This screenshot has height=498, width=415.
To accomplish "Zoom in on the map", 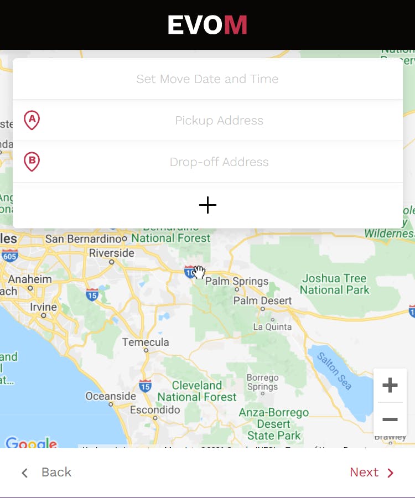I will (390, 385).
